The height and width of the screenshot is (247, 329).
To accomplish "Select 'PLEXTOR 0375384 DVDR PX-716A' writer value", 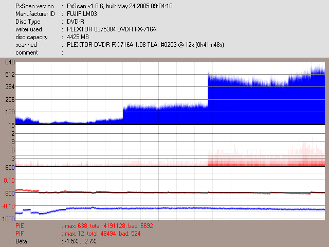I will [x=112, y=29].
